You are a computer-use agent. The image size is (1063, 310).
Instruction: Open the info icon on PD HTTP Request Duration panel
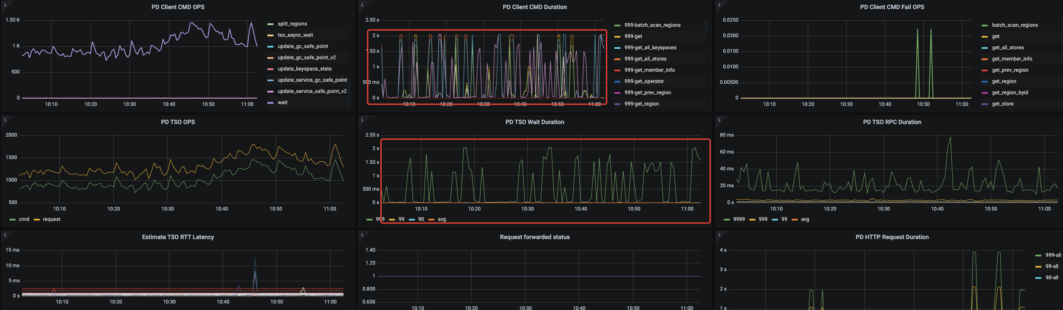719,235
